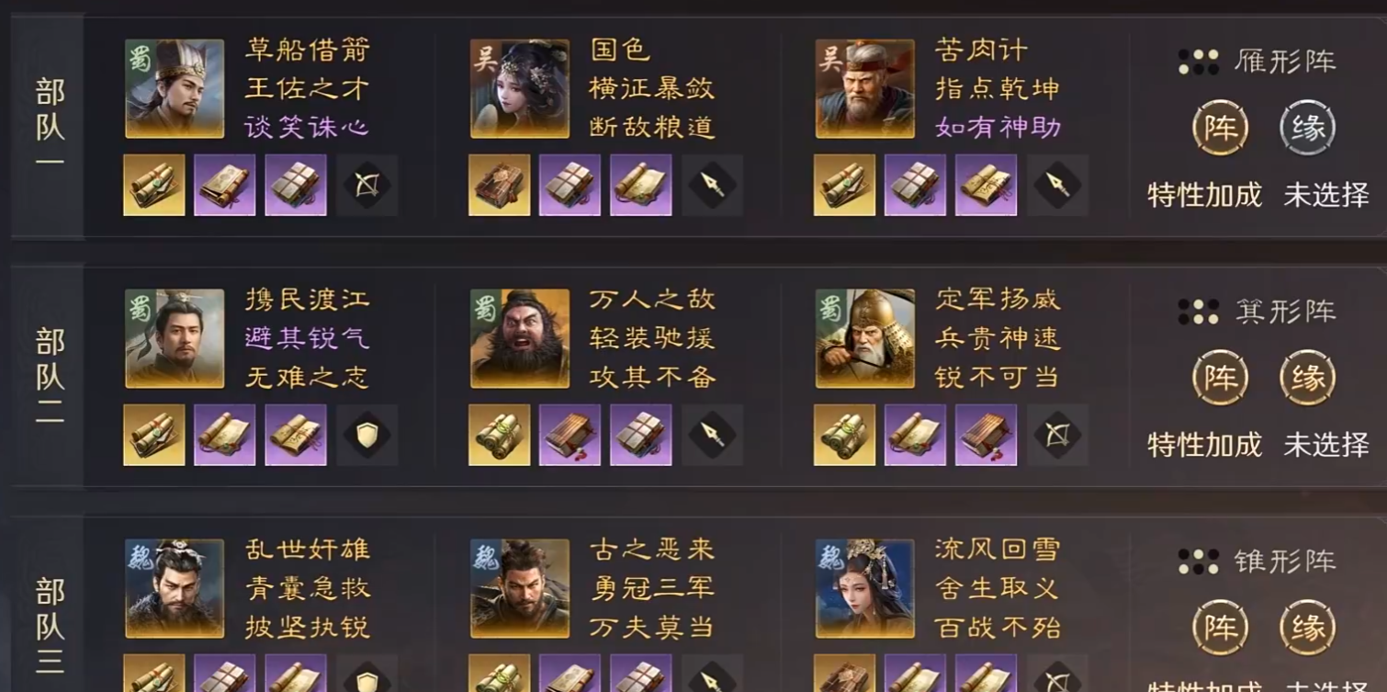The height and width of the screenshot is (692, 1387).
Task: Click the 缘 bond button in 部队二
Action: (x=1308, y=378)
